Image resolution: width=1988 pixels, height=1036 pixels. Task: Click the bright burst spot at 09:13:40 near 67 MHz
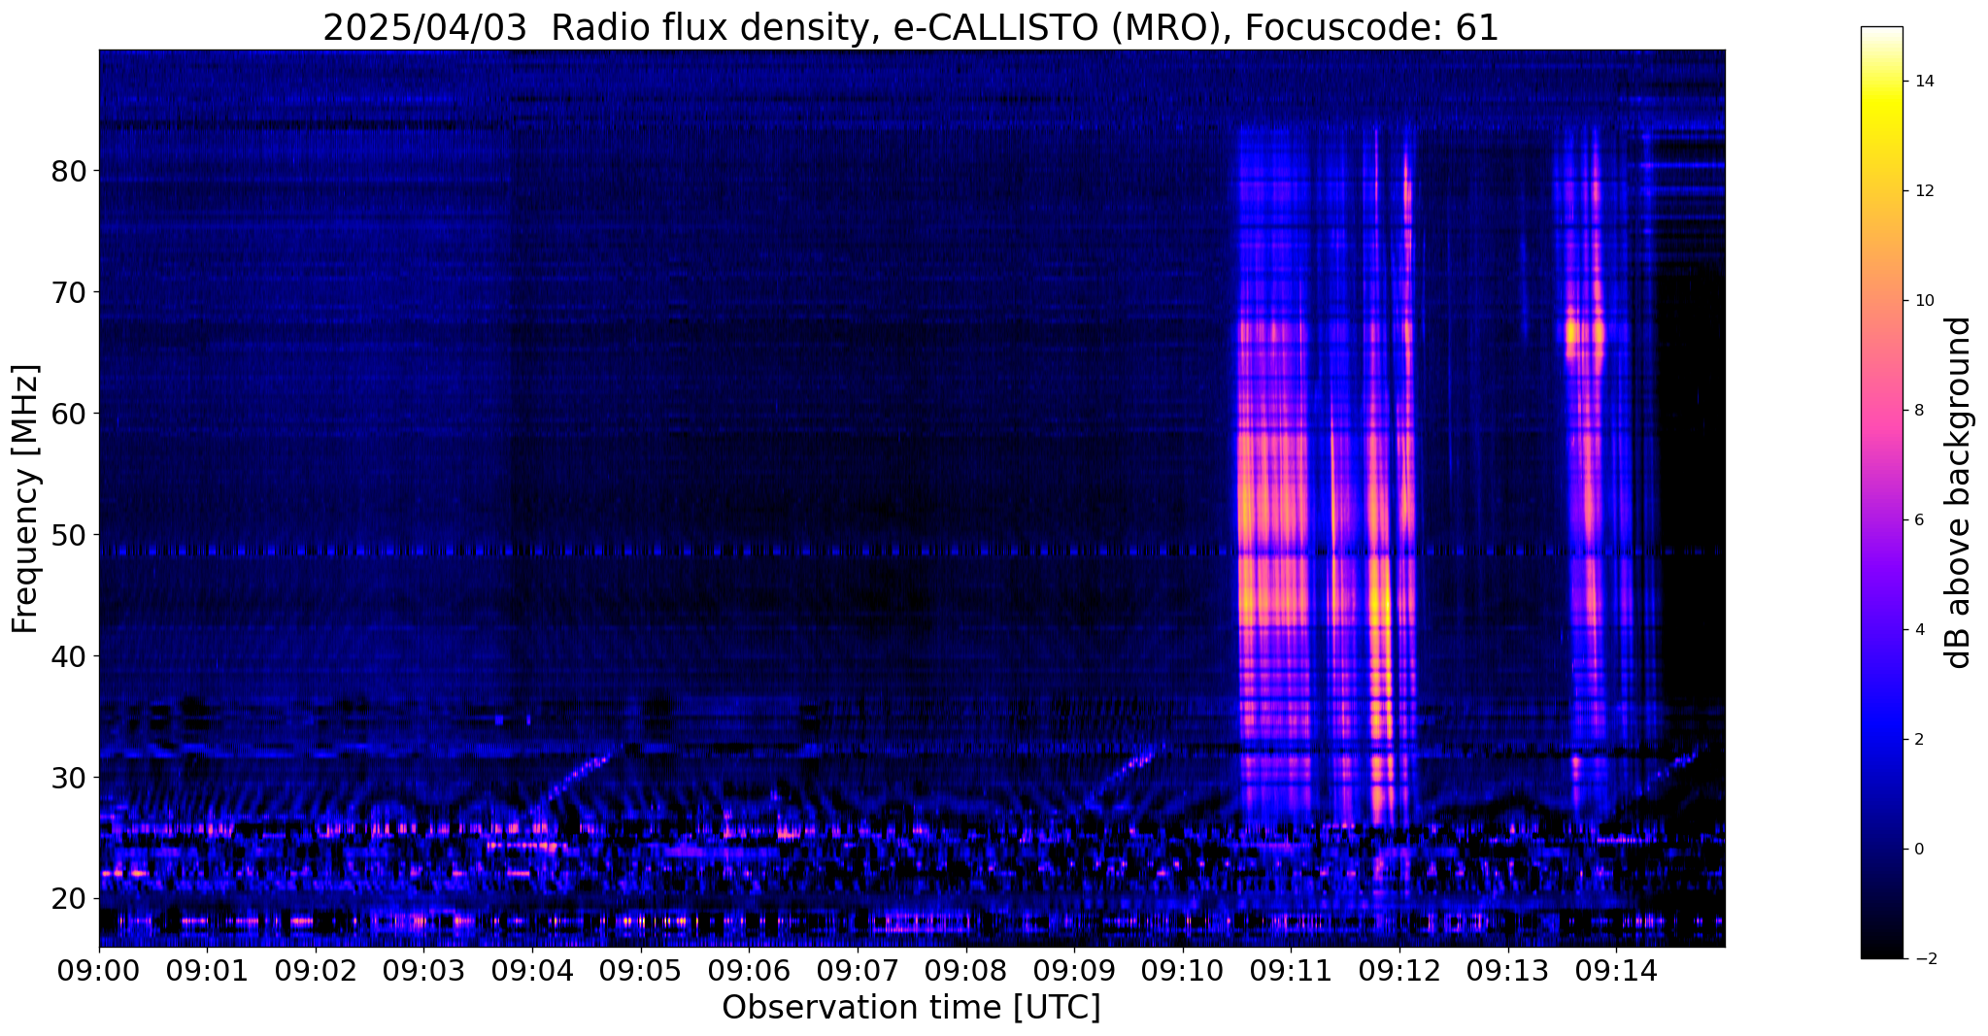[1584, 333]
